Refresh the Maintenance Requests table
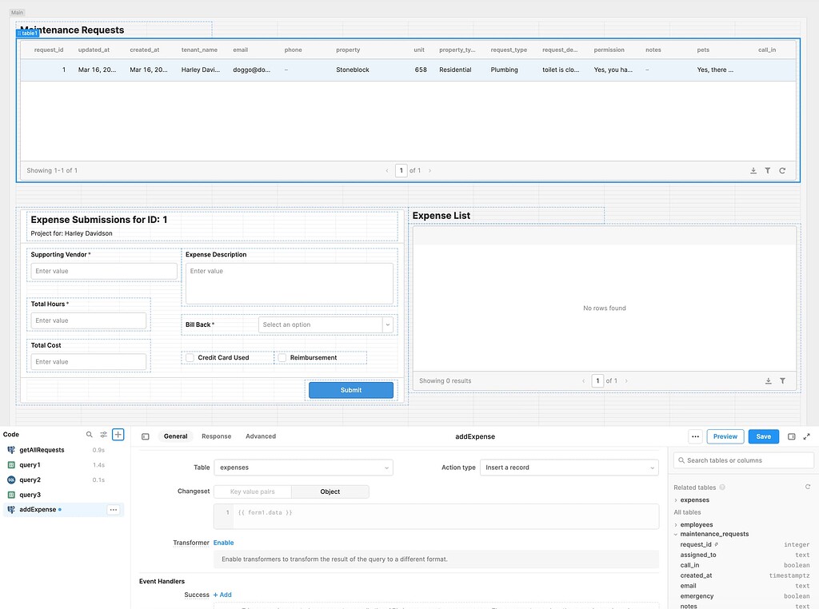Screen dimensions: 819x609 pos(782,170)
